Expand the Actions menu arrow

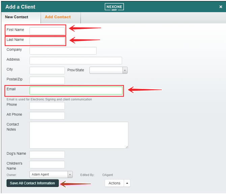[x=127, y=183]
